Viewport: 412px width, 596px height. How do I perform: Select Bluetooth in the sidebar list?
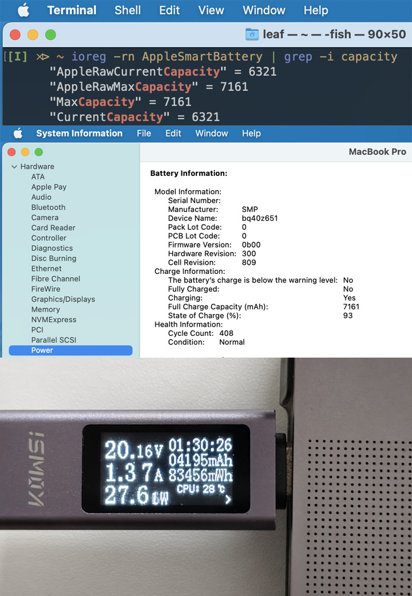tap(48, 207)
